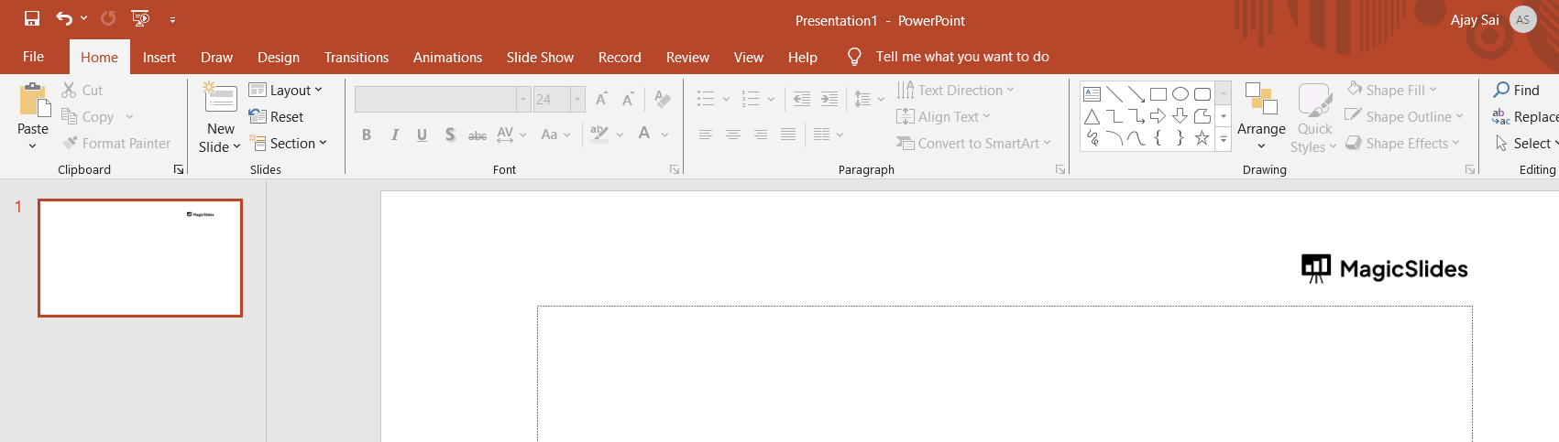Open the File menu

pos(33,57)
